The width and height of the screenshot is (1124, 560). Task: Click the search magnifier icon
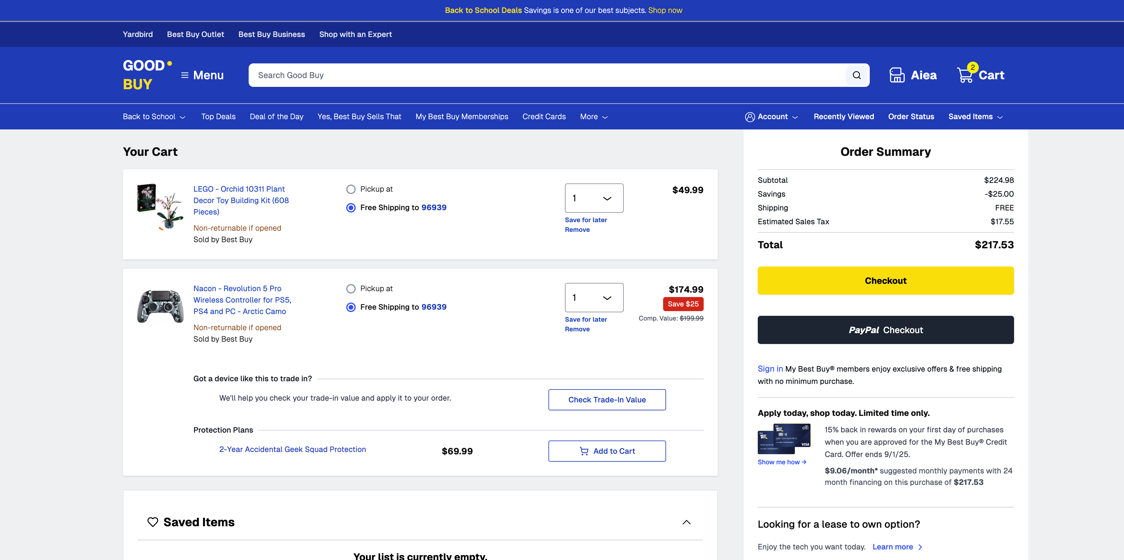[857, 75]
